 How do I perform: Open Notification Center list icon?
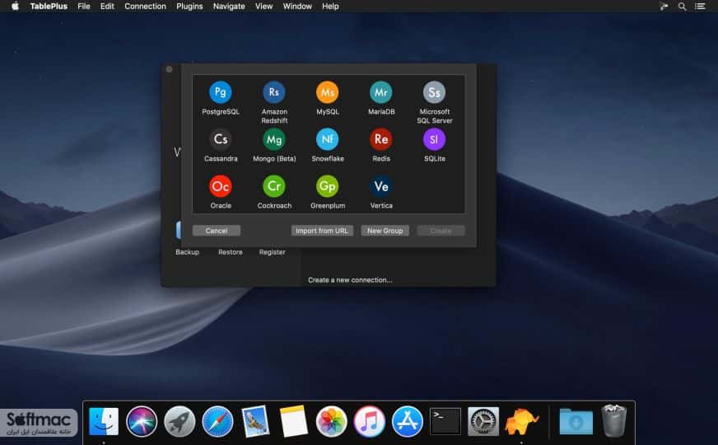click(x=700, y=7)
